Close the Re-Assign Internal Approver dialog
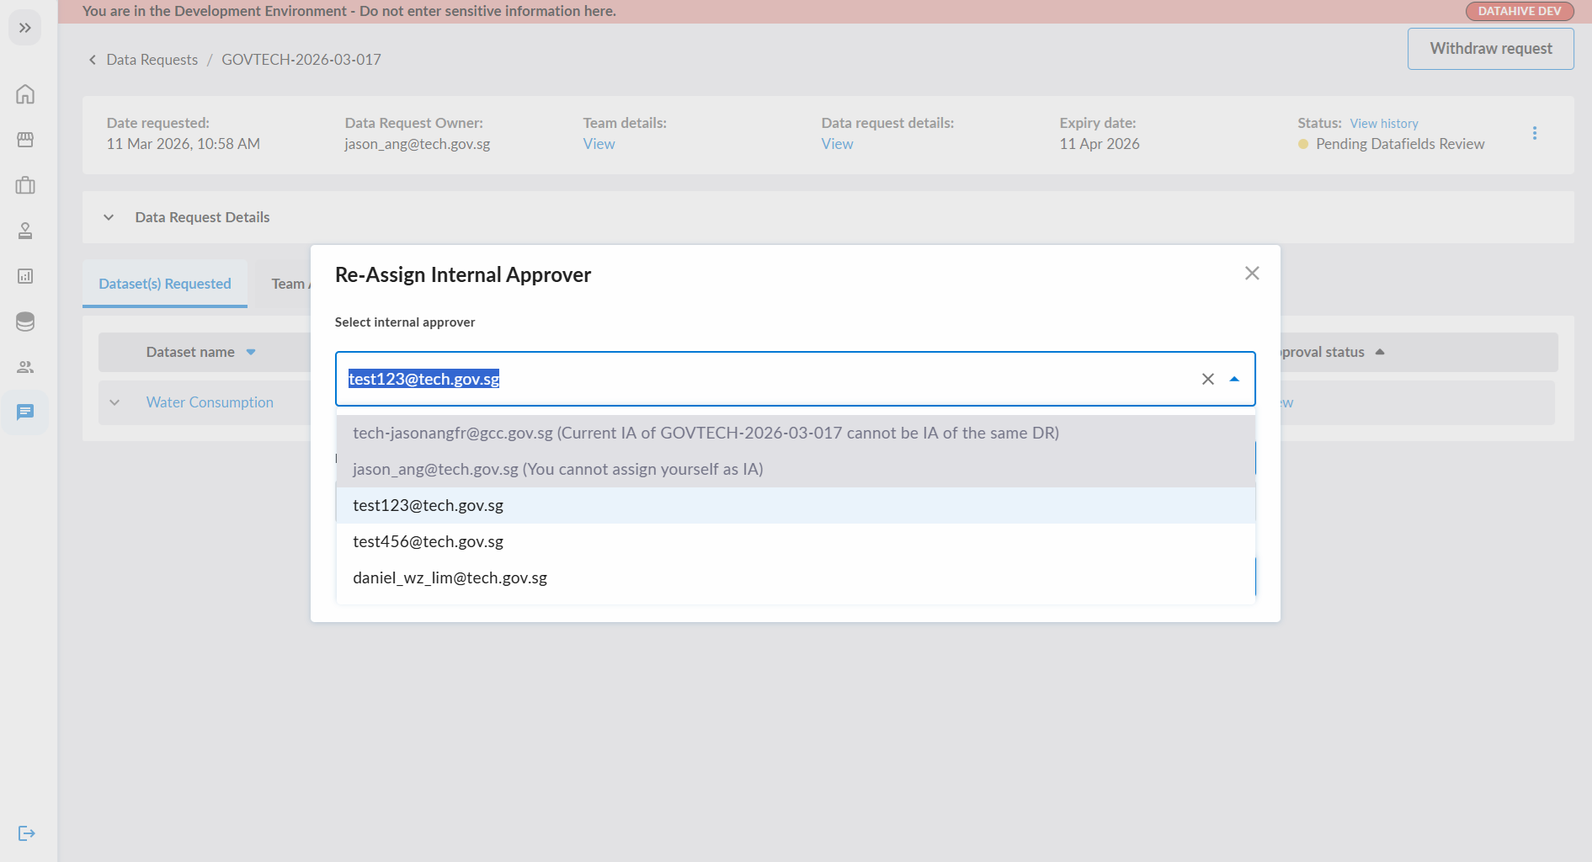This screenshot has width=1592, height=862. click(x=1252, y=274)
